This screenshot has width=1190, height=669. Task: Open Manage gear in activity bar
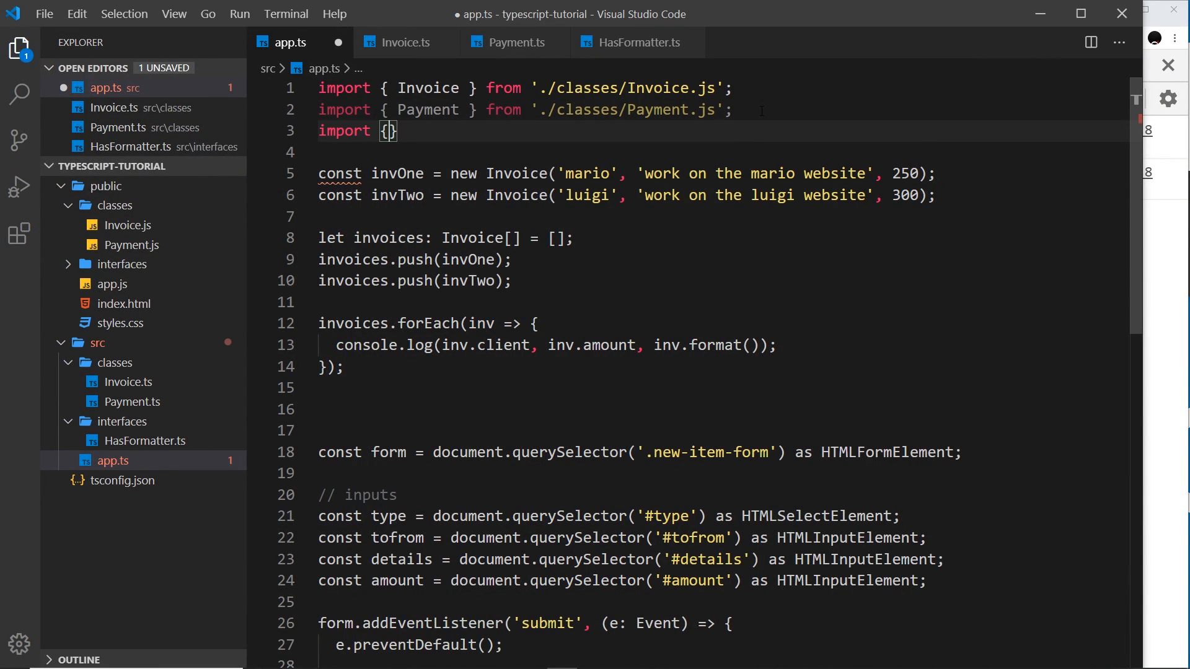point(20,644)
